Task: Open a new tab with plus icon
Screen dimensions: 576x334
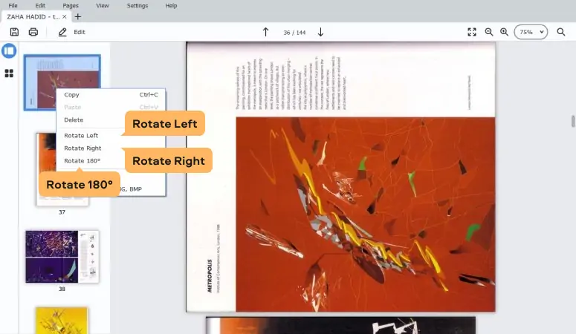Action: (78, 16)
